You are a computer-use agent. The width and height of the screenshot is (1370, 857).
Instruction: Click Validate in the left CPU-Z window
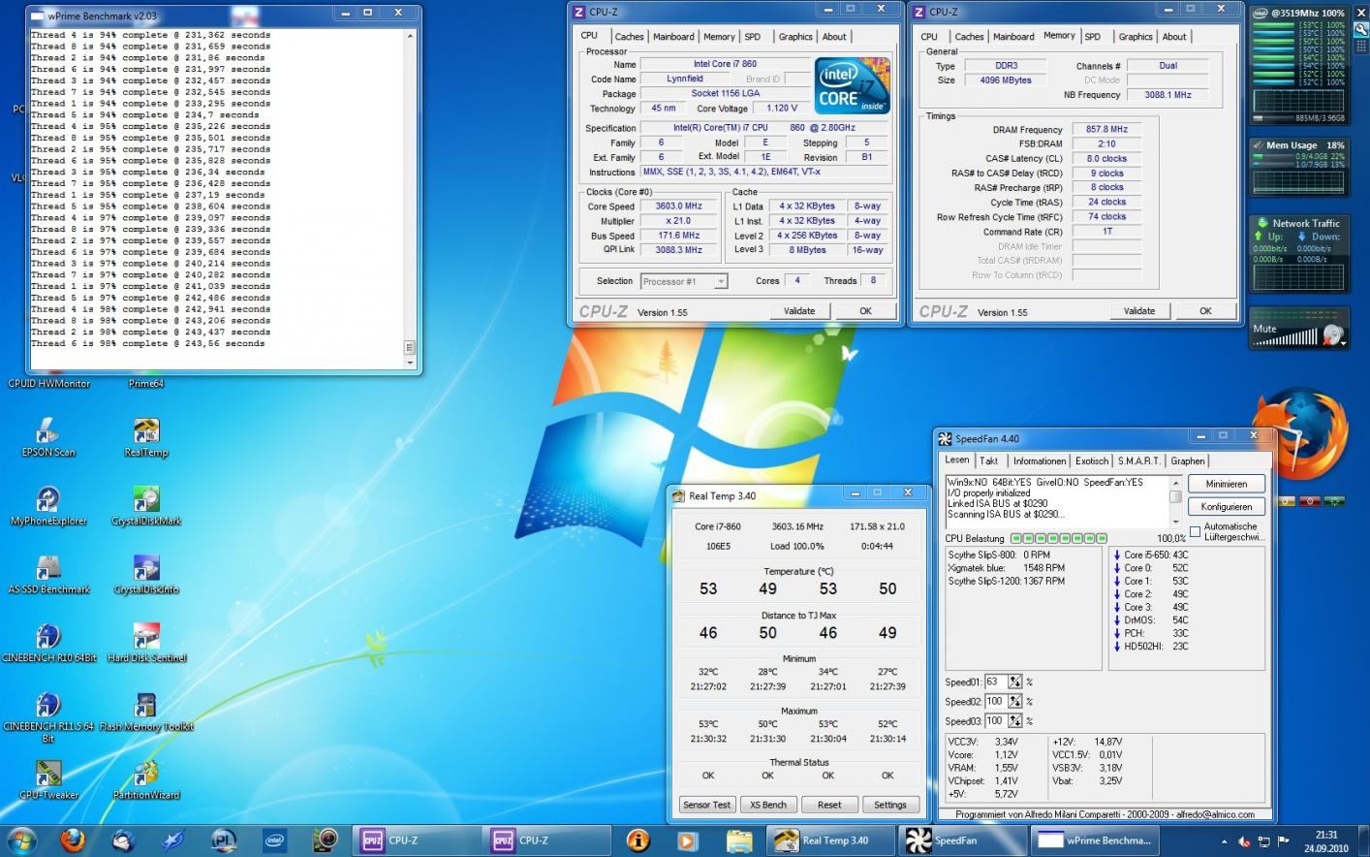point(799,311)
